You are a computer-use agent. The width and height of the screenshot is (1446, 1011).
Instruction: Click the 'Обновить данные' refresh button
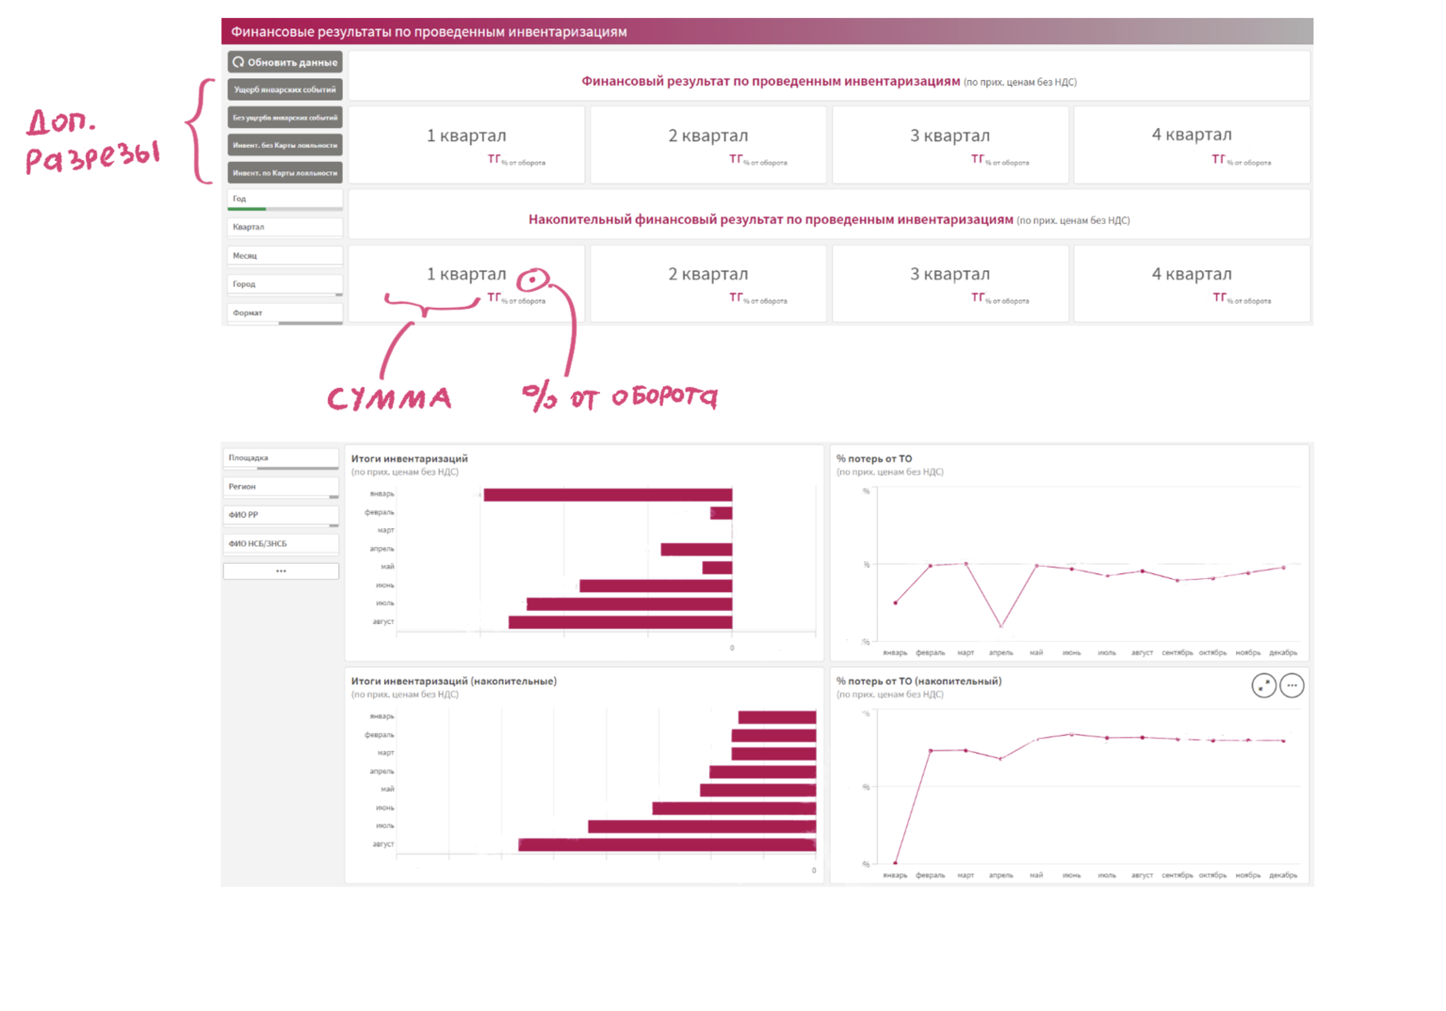[285, 62]
